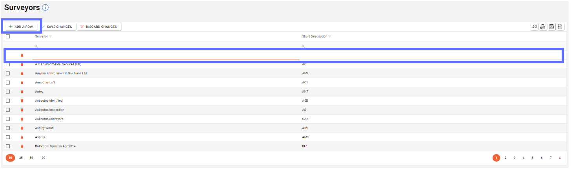The width and height of the screenshot is (571, 171).
Task: Go to page 2 of results
Action: point(506,158)
